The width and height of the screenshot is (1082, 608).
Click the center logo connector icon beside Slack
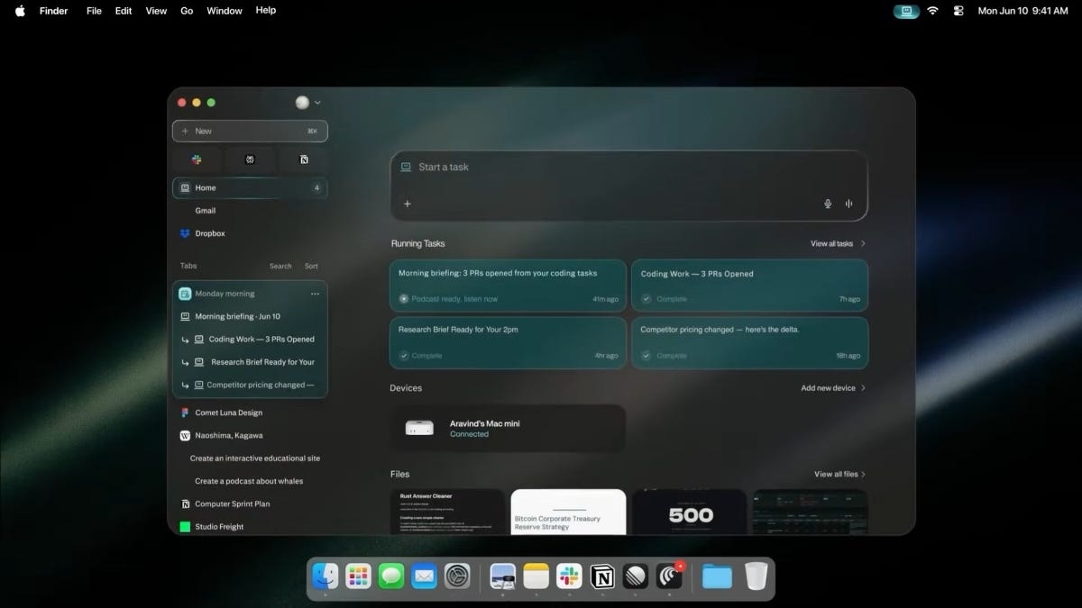pos(250,159)
